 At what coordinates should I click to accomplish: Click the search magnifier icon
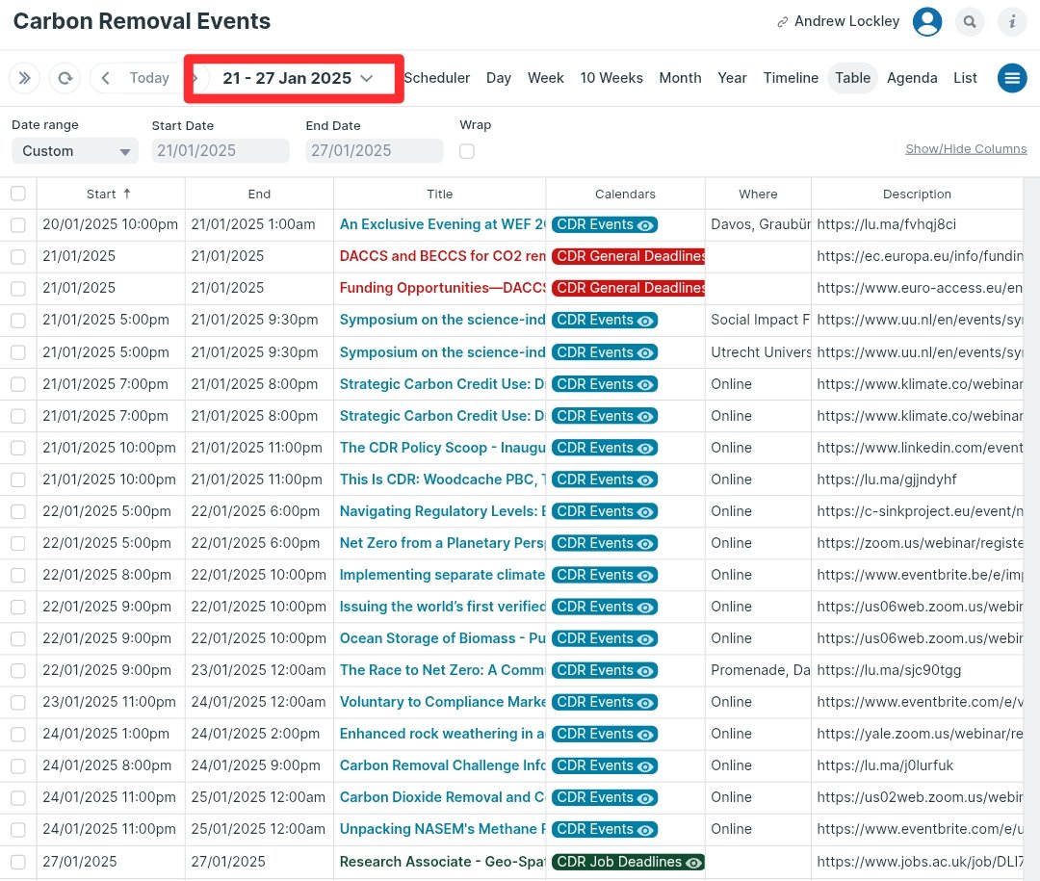(969, 22)
